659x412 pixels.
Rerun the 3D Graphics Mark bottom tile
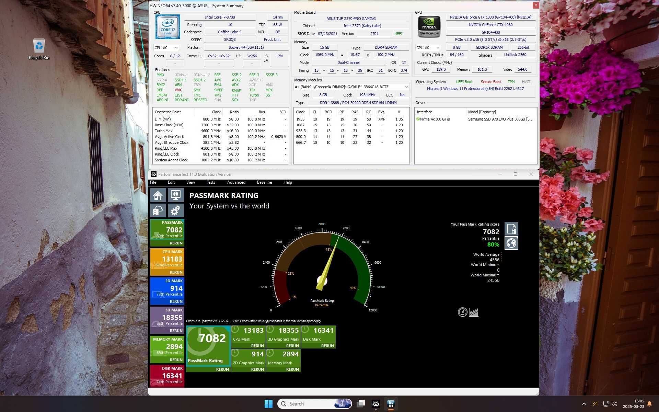tap(292, 346)
